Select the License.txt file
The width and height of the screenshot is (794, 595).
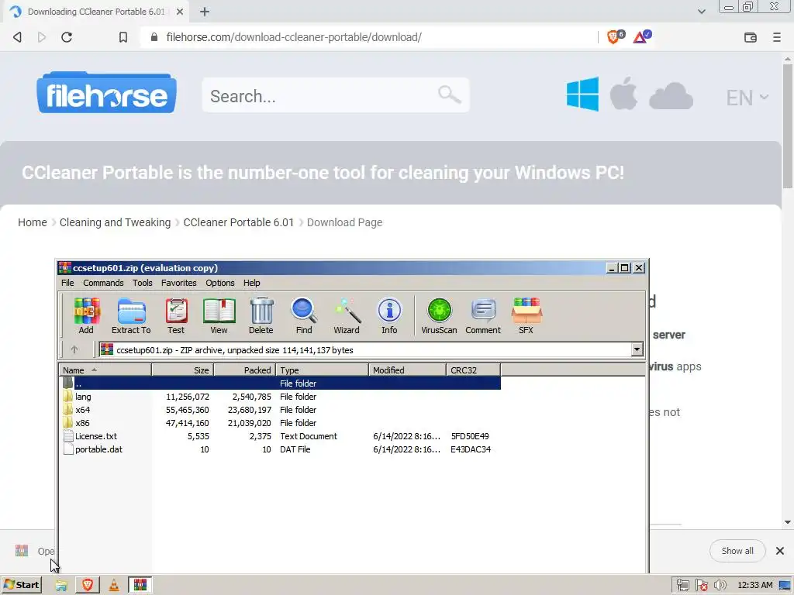280,436
